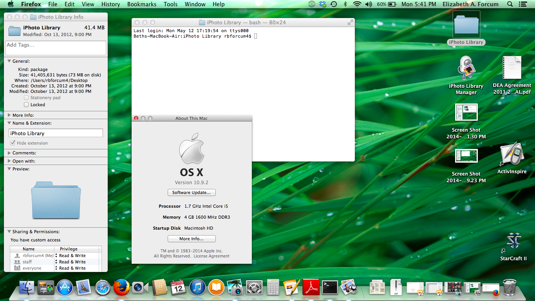
Task: Open the Bookmarks menu
Action: click(142, 4)
